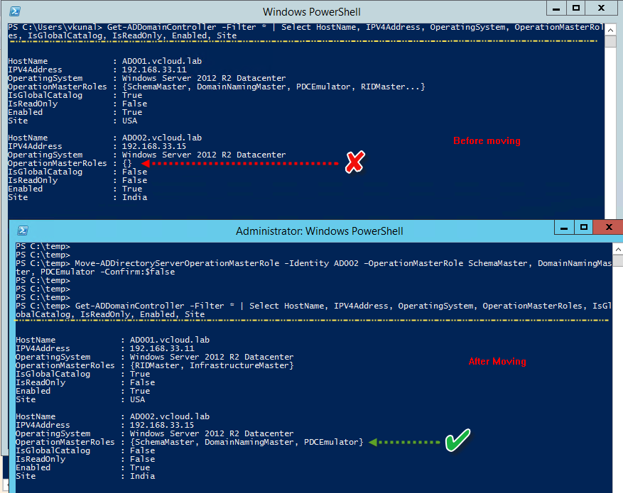The height and width of the screenshot is (493, 623).
Task: Click the red X failure marker annotation
Action: [354, 163]
